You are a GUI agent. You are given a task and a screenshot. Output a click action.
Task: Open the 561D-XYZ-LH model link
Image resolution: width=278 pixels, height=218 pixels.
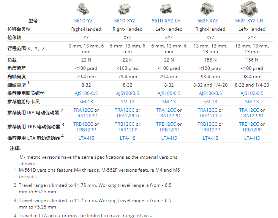[166, 21]
